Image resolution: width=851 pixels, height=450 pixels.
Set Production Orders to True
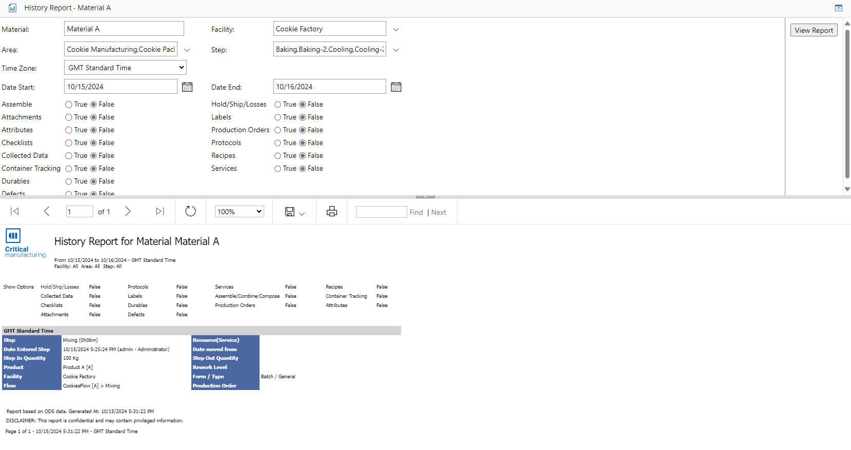[x=278, y=130]
